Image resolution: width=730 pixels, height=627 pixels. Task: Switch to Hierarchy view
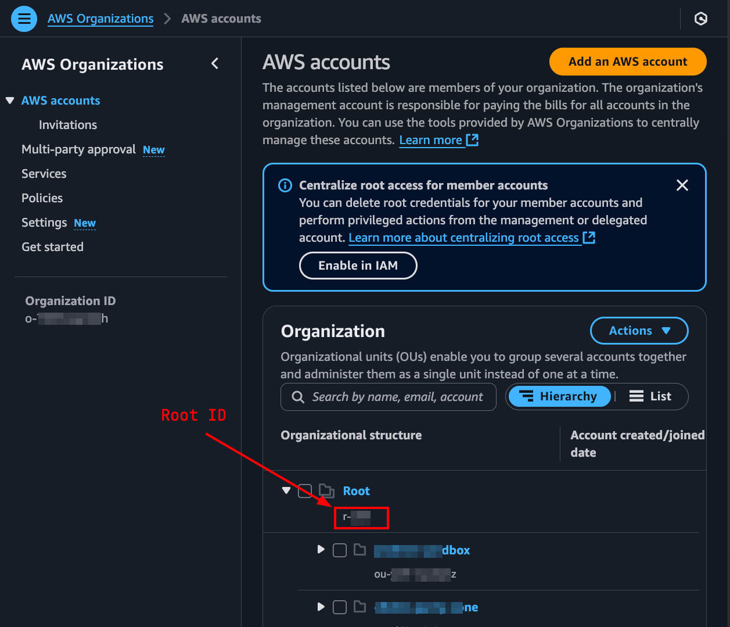[559, 396]
